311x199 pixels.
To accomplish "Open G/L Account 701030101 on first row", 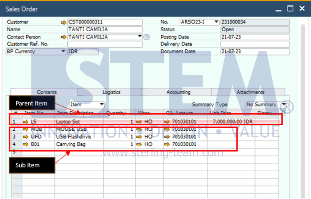I will (x=167, y=121).
